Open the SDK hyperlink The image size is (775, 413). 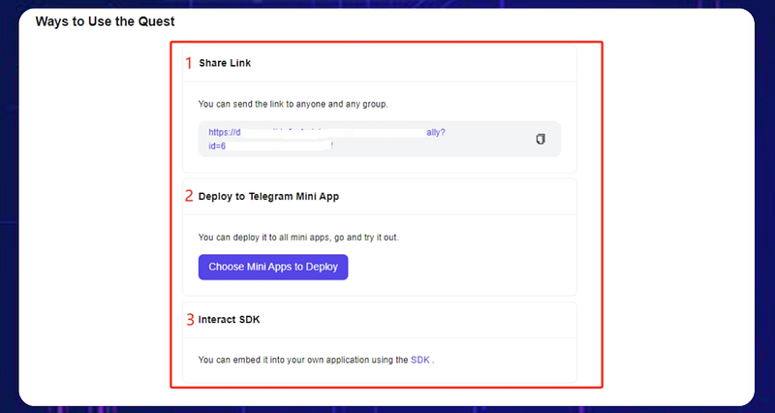(420, 360)
